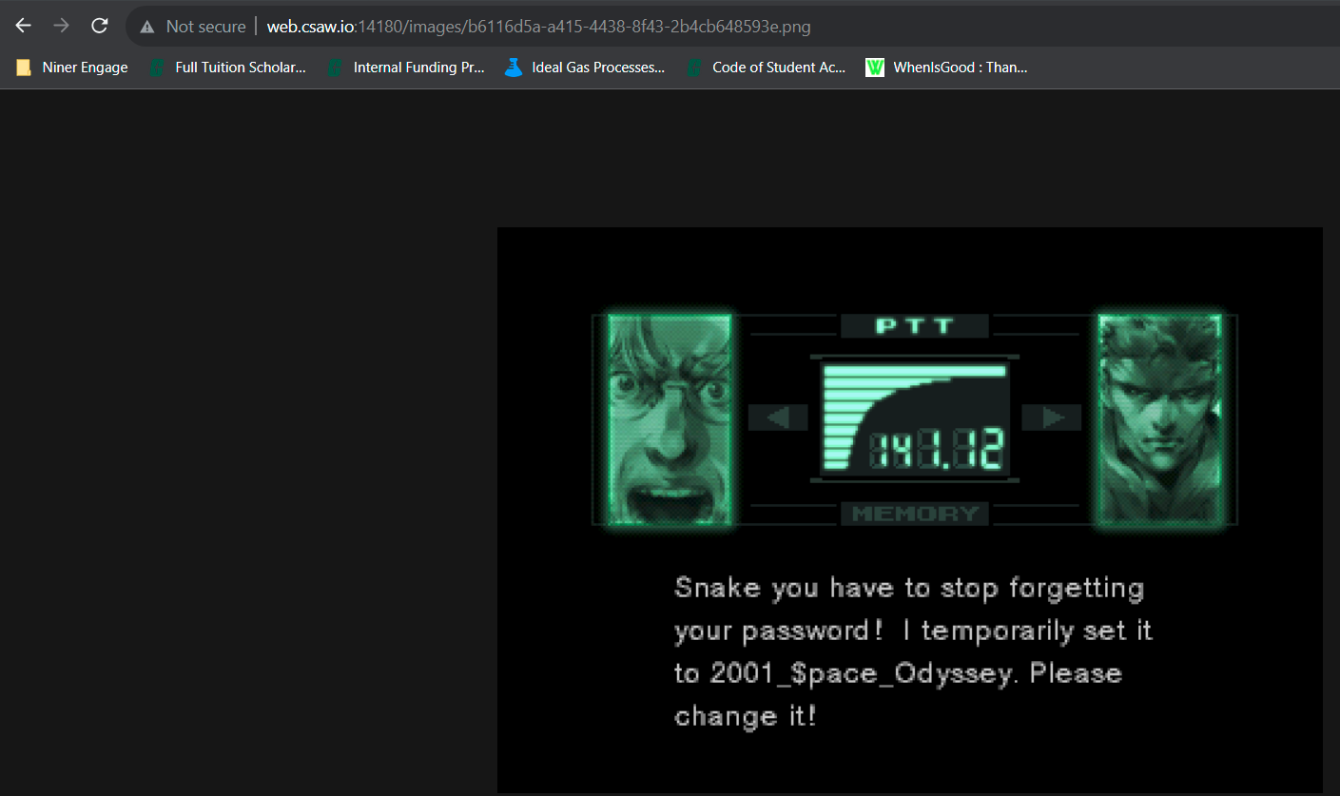Click the Not secure warning icon
Image resolution: width=1340 pixels, height=796 pixels.
[146, 27]
